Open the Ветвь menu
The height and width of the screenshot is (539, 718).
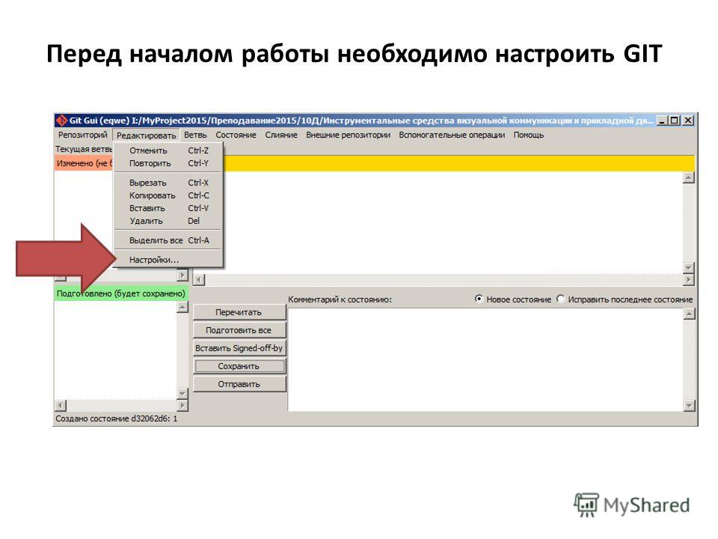[195, 135]
